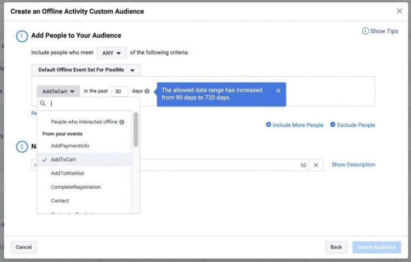This screenshot has height=262, width=411.
Task: Select AddToWishlist event
Action: pyautogui.click(x=69, y=173)
